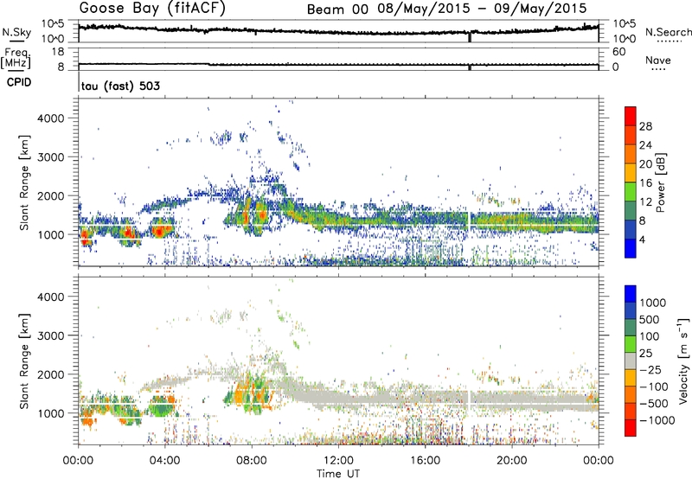Click the Time UT axis title
The height and width of the screenshot is (479, 692).
click(x=338, y=474)
